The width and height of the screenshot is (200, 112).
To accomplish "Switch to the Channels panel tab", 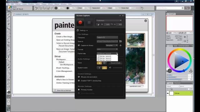I will click(177, 83).
